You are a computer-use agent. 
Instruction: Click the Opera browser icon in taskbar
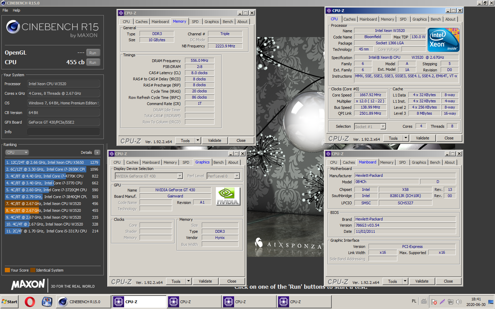tap(30, 302)
